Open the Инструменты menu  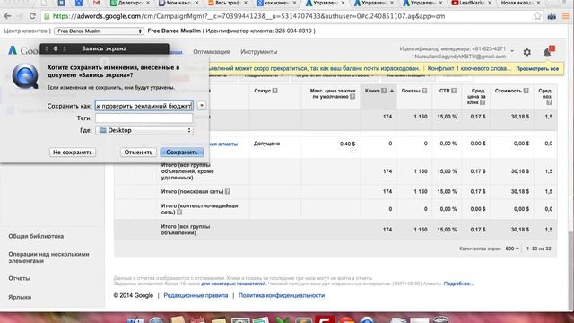[258, 52]
